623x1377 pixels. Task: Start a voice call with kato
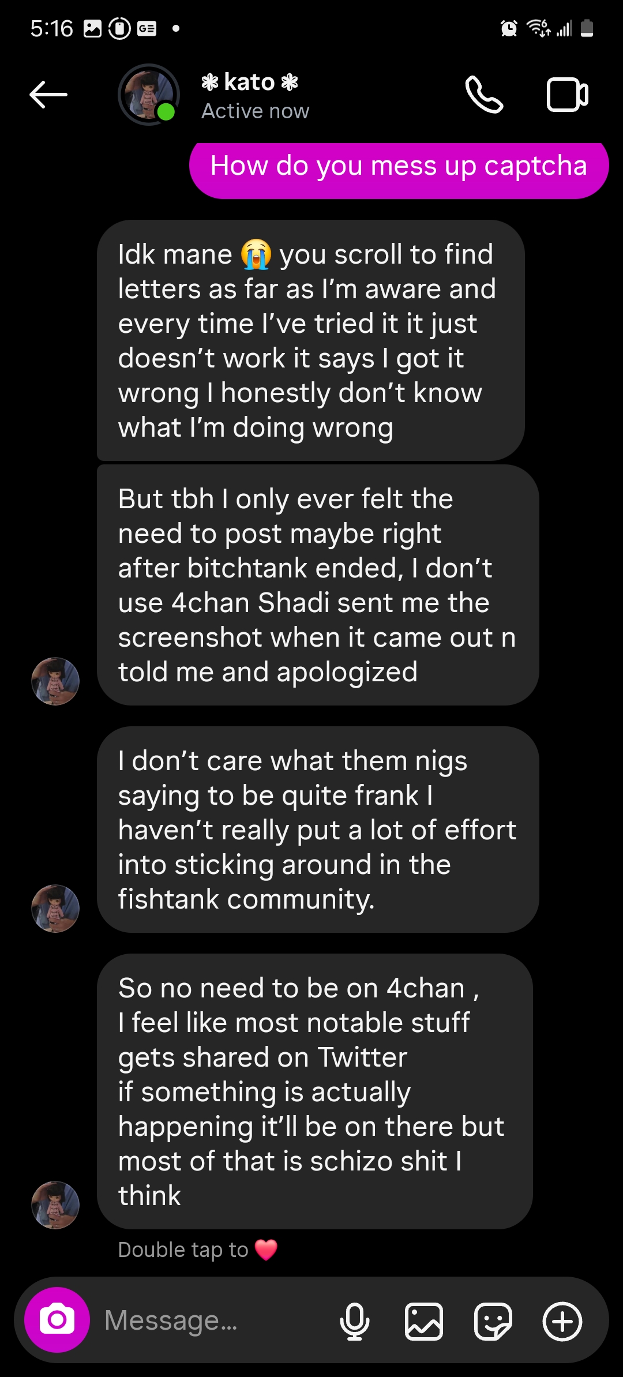[484, 95]
